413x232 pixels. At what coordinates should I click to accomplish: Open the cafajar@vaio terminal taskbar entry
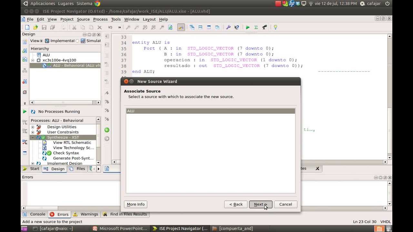[53, 228]
